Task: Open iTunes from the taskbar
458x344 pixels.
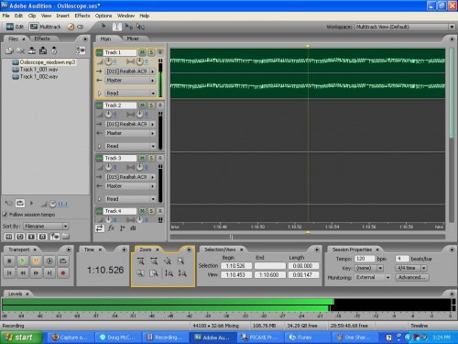Action: [x=309, y=338]
